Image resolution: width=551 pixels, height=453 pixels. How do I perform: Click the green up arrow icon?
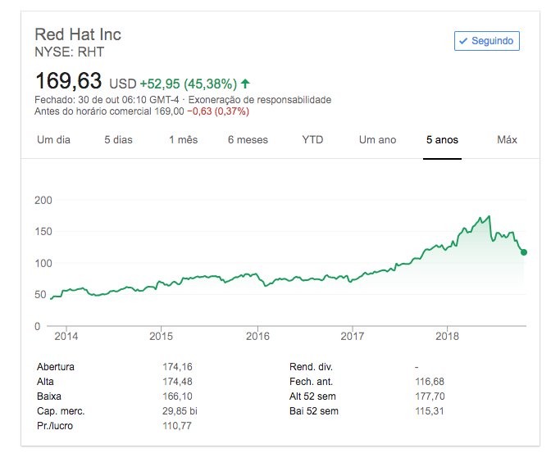(245, 84)
